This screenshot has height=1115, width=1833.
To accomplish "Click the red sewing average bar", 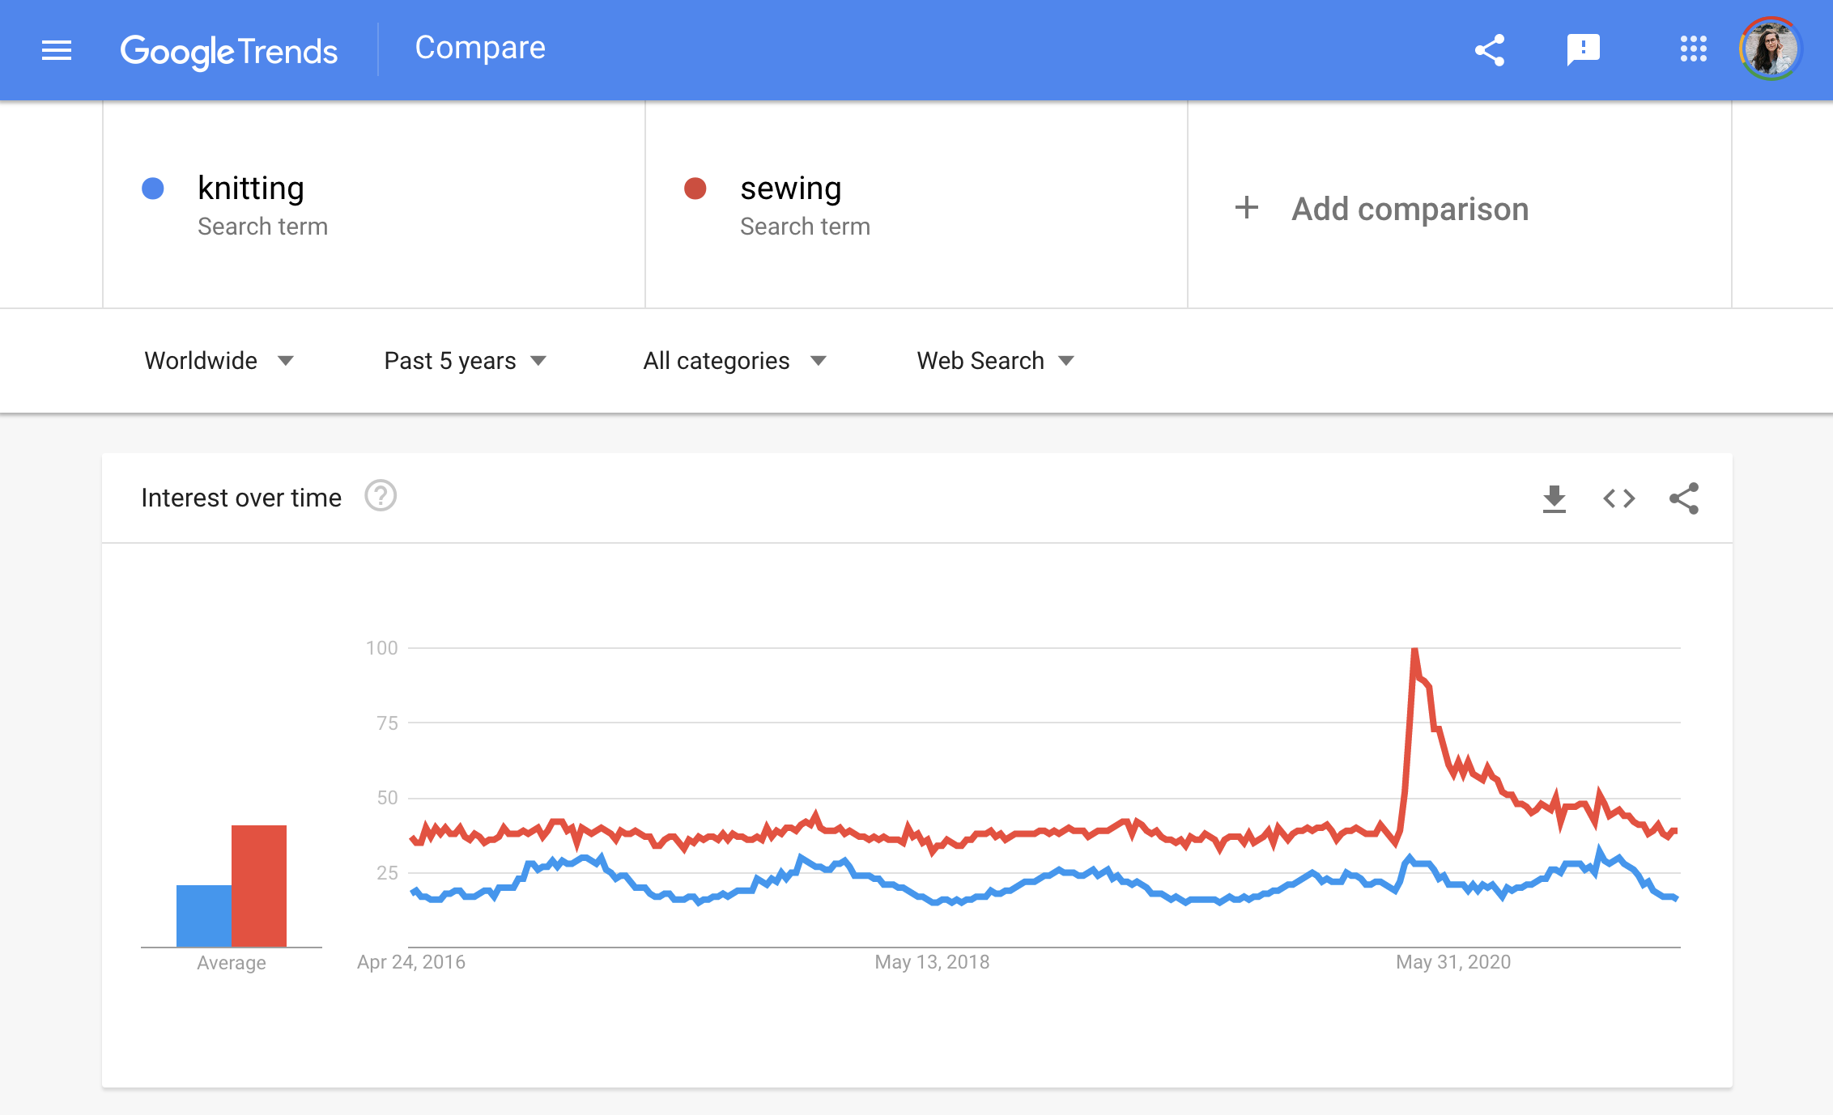I will pyautogui.click(x=259, y=885).
